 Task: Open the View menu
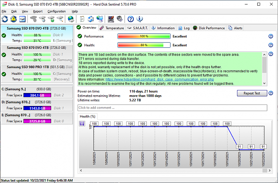[x=25, y=11]
